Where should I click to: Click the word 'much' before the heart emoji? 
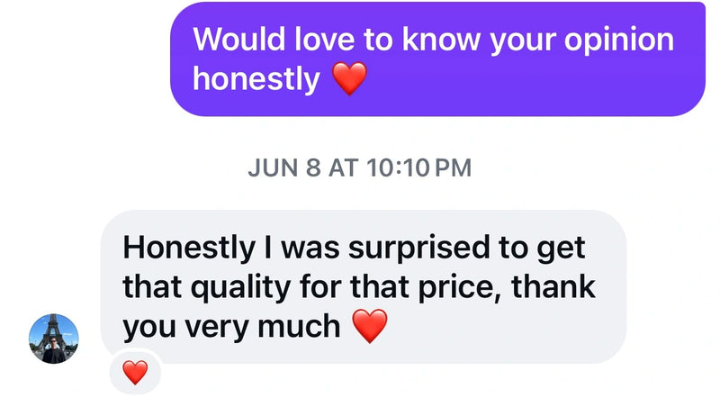299,327
